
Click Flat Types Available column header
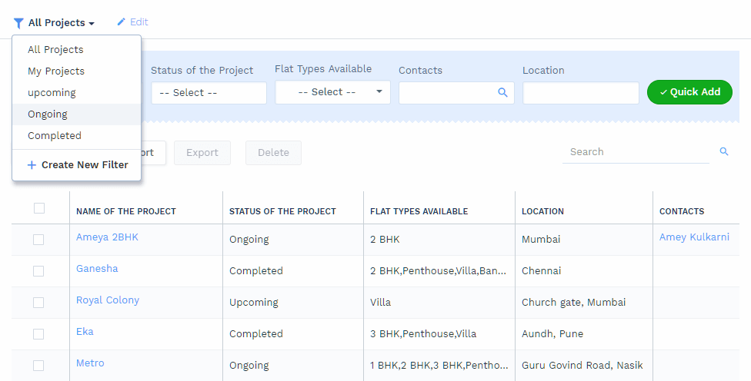tap(419, 211)
